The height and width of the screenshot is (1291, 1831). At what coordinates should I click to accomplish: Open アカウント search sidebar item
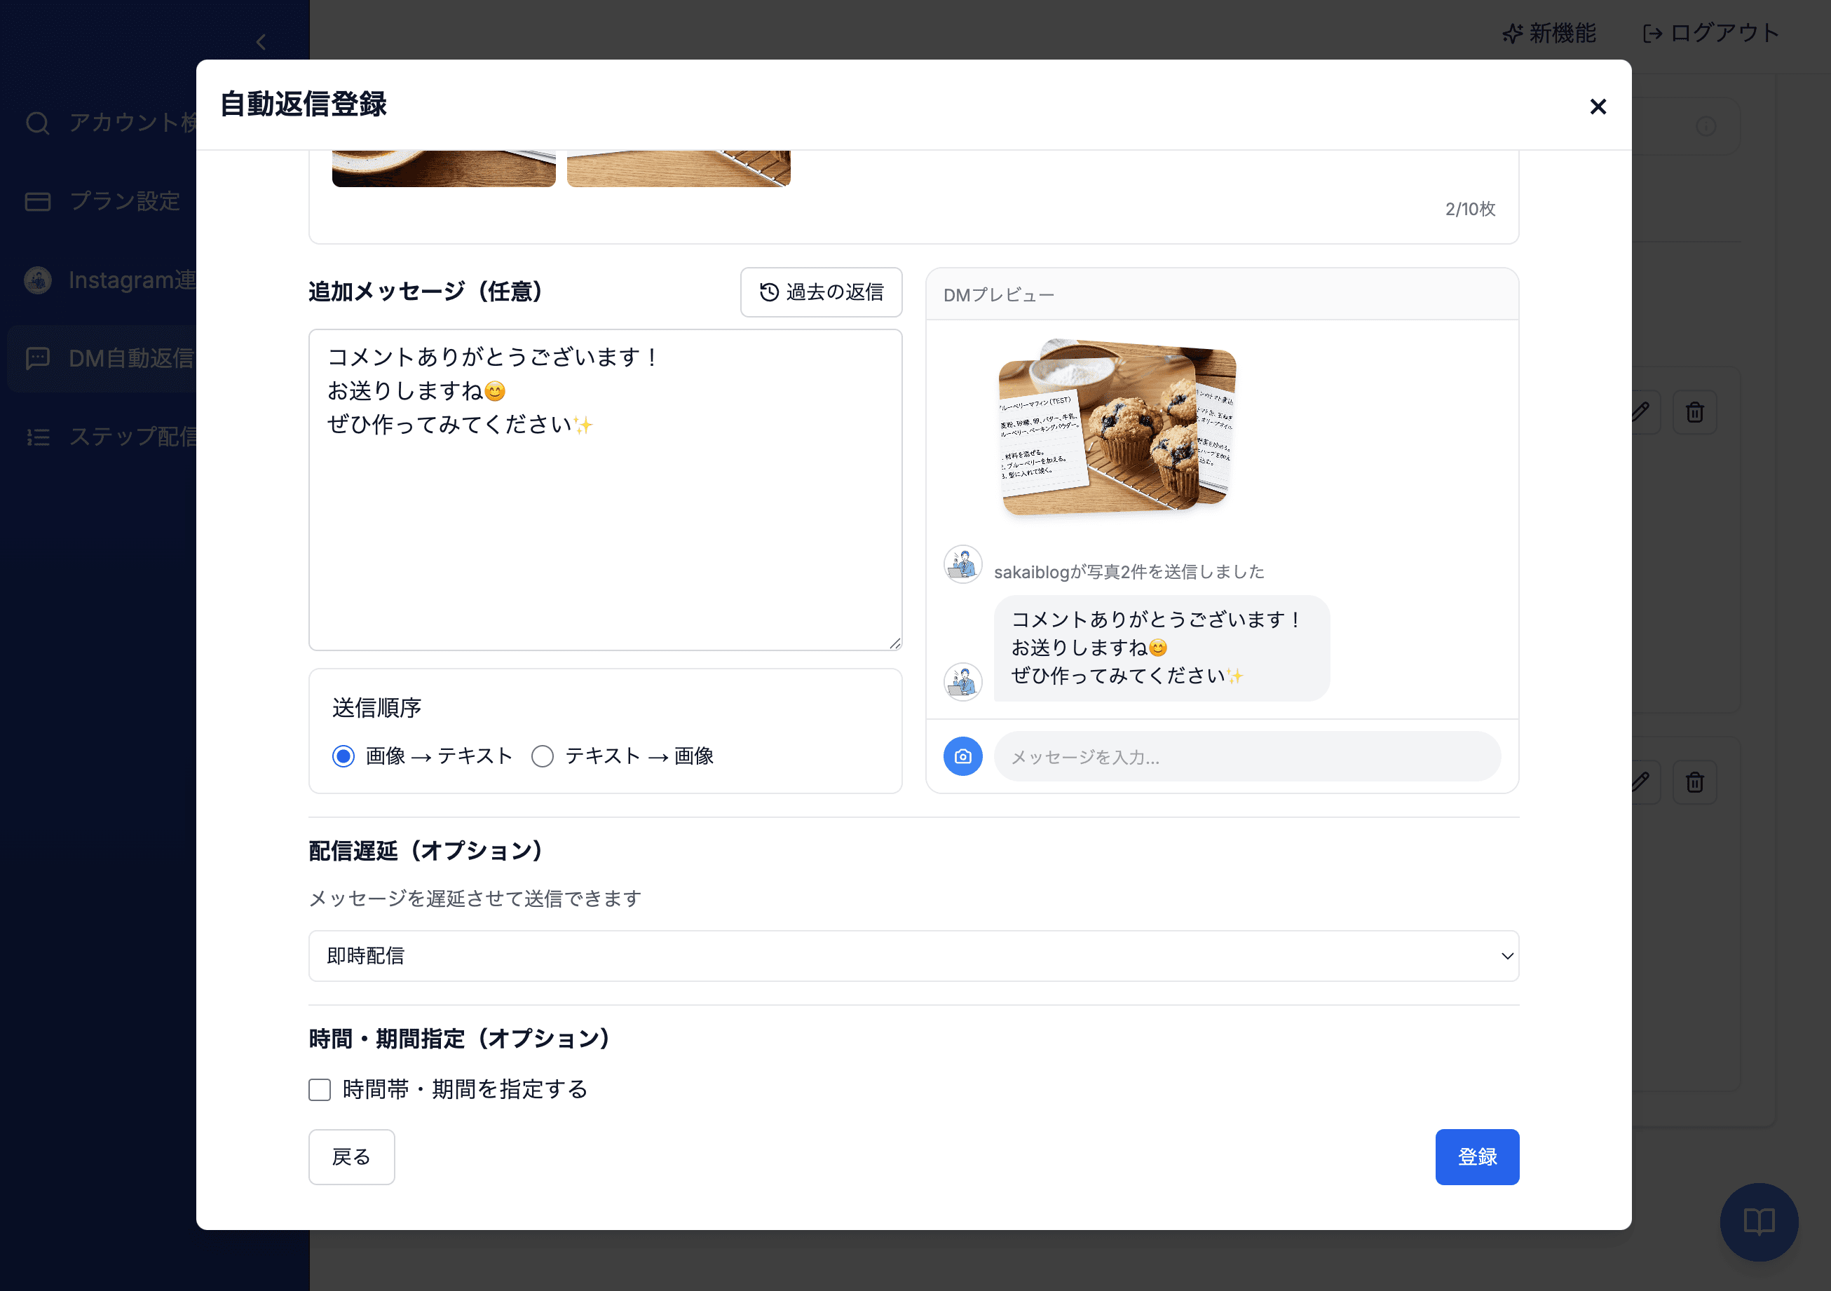(111, 123)
